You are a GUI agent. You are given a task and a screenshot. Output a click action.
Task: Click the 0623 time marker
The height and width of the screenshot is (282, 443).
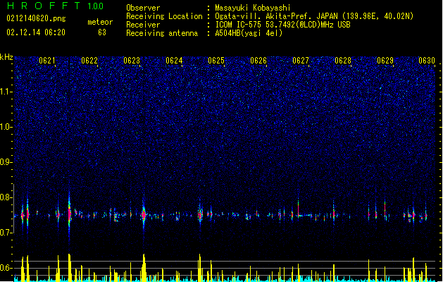tap(132, 61)
